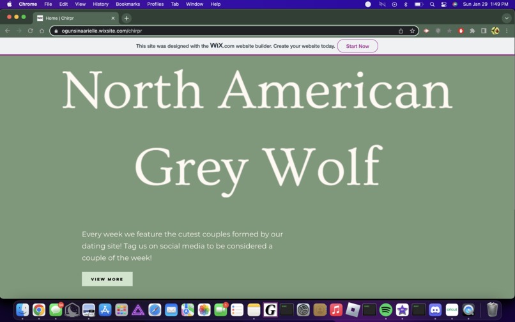
Task: Open Discord from the dock
Action: [x=435, y=309]
